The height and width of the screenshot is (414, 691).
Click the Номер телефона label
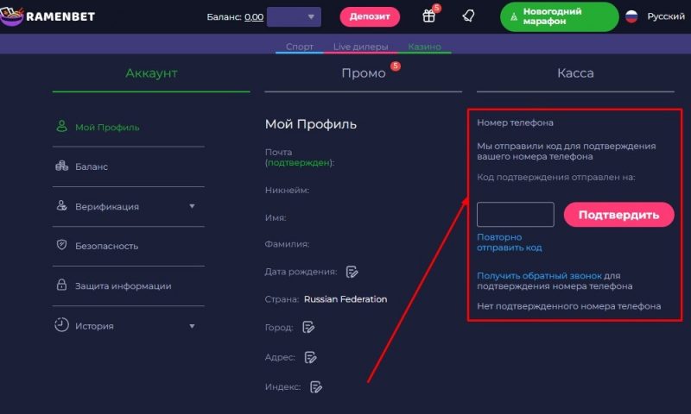pyautogui.click(x=515, y=122)
